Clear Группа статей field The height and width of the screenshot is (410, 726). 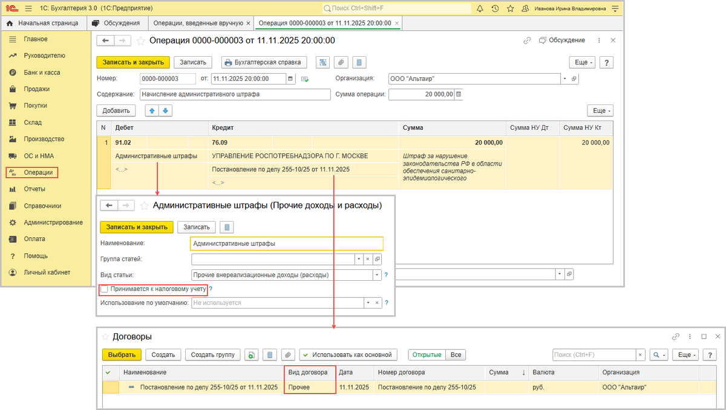pyautogui.click(x=367, y=259)
